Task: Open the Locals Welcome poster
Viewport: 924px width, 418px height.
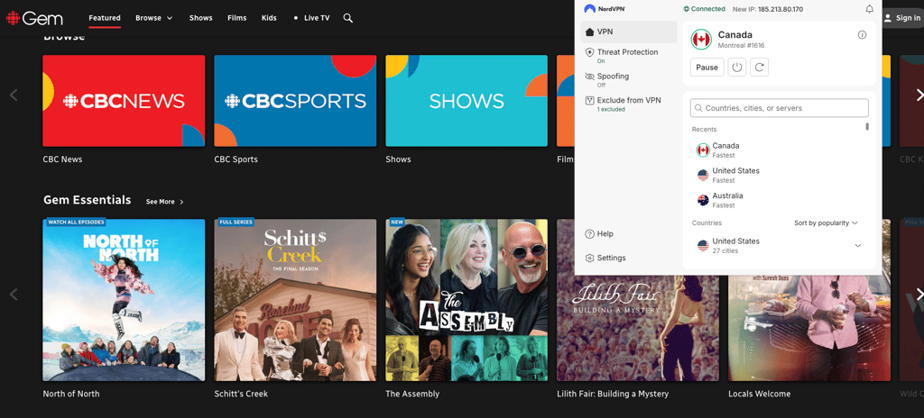Action: tap(809, 328)
